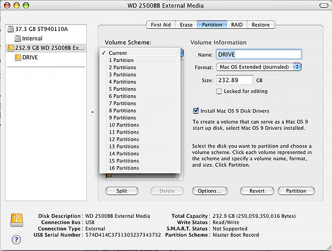
Task: Choose 14 Partitions scheme
Action: pos(140,153)
